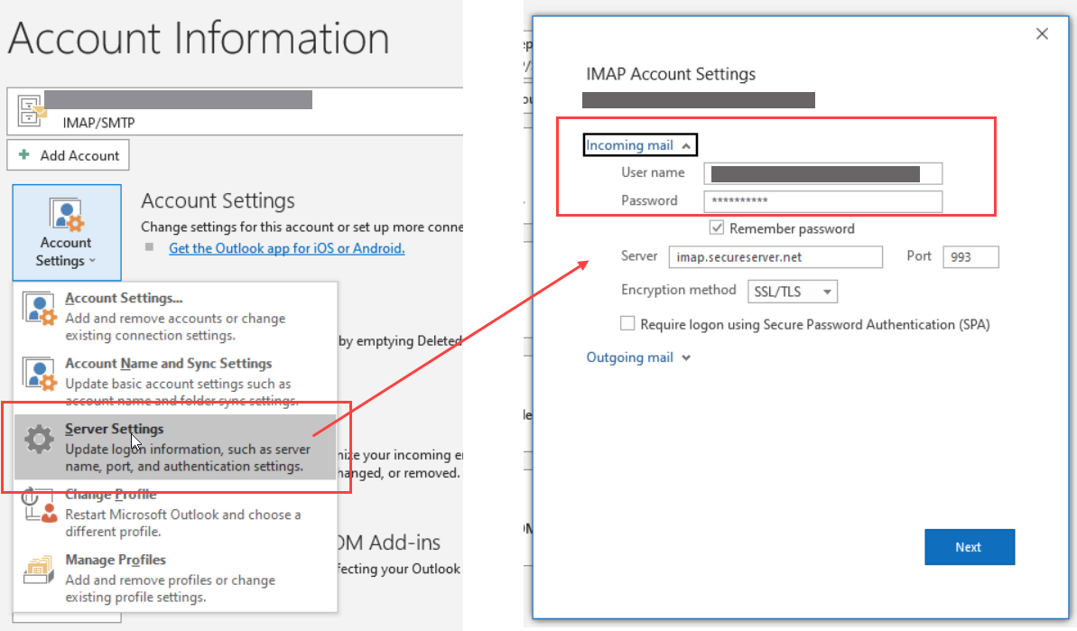Open the Account Settings dropdown arrow

click(92, 261)
